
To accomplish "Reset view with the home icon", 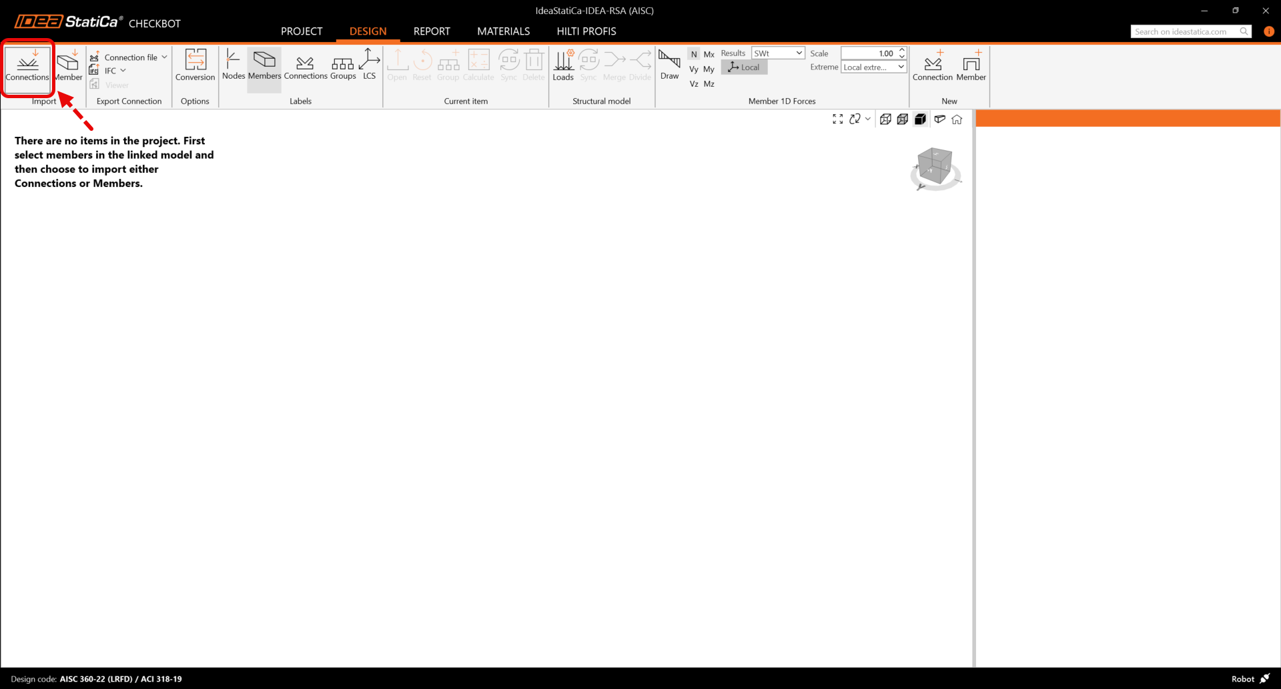I will 957,120.
